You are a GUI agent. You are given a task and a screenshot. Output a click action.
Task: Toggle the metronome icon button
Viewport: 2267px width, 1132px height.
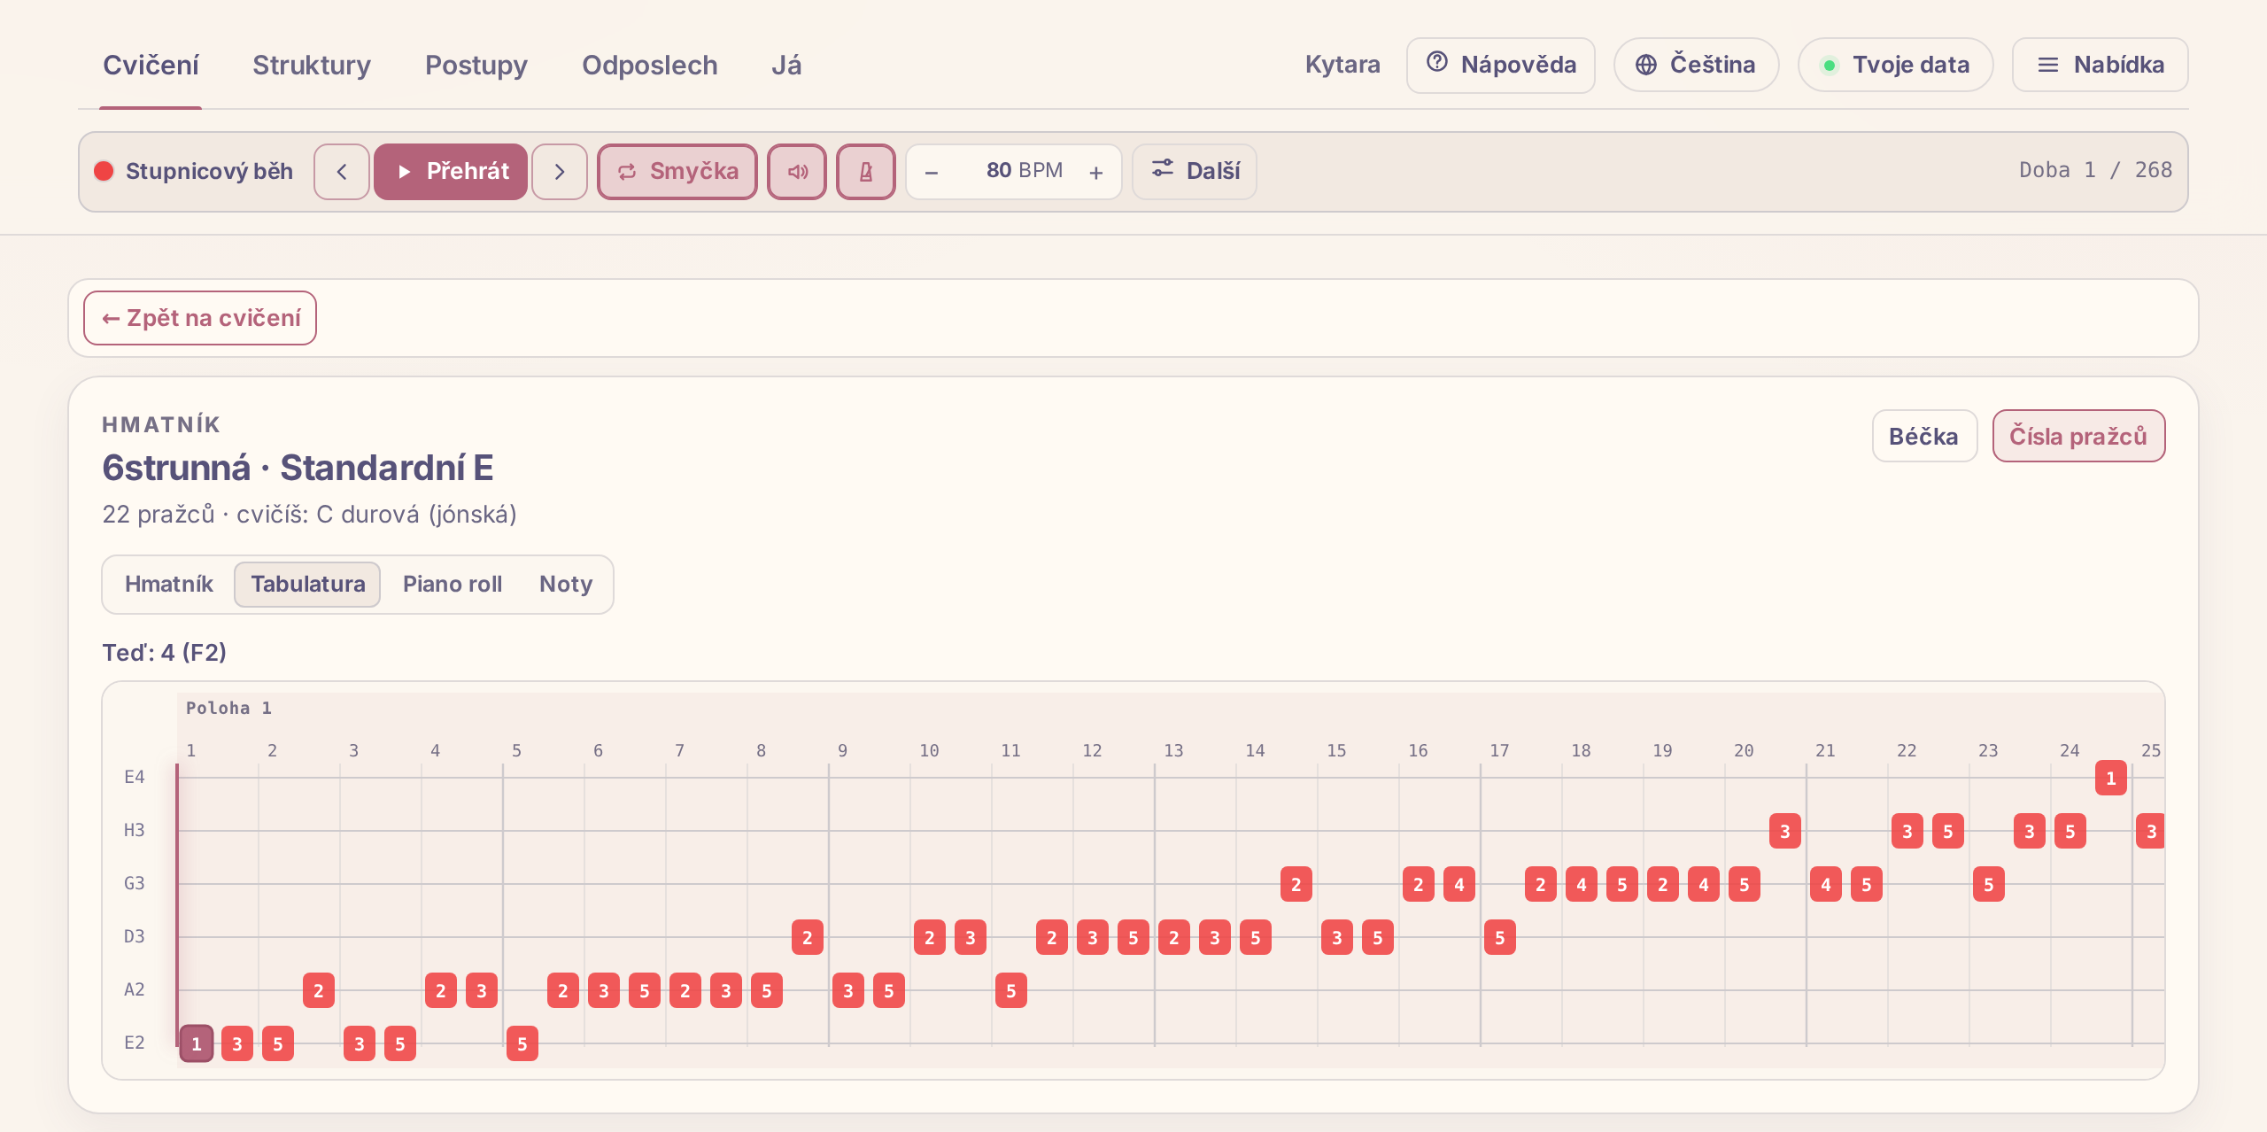[x=866, y=172]
